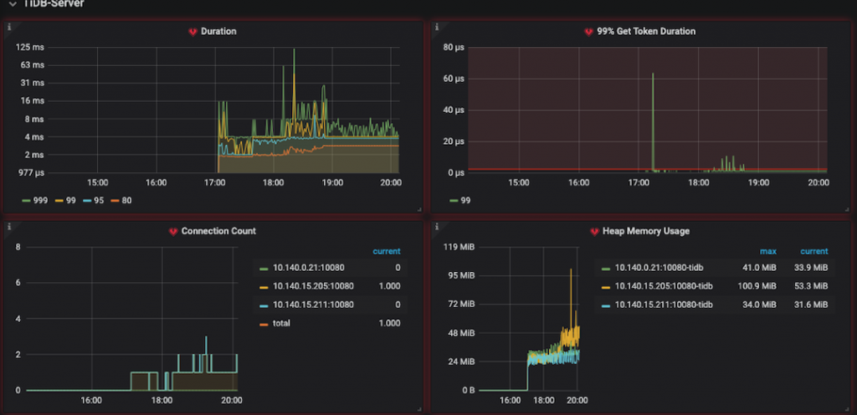Image resolution: width=857 pixels, height=415 pixels.
Task: Collapse the TiDB-Server row chevron
Action: [x=13, y=3]
